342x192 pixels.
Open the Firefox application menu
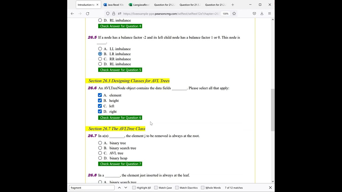tap(269, 14)
